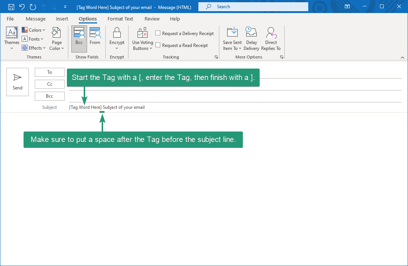Expand the Fonts dropdown
Image resolution: width=408 pixels, height=266 pixels.
click(33, 39)
